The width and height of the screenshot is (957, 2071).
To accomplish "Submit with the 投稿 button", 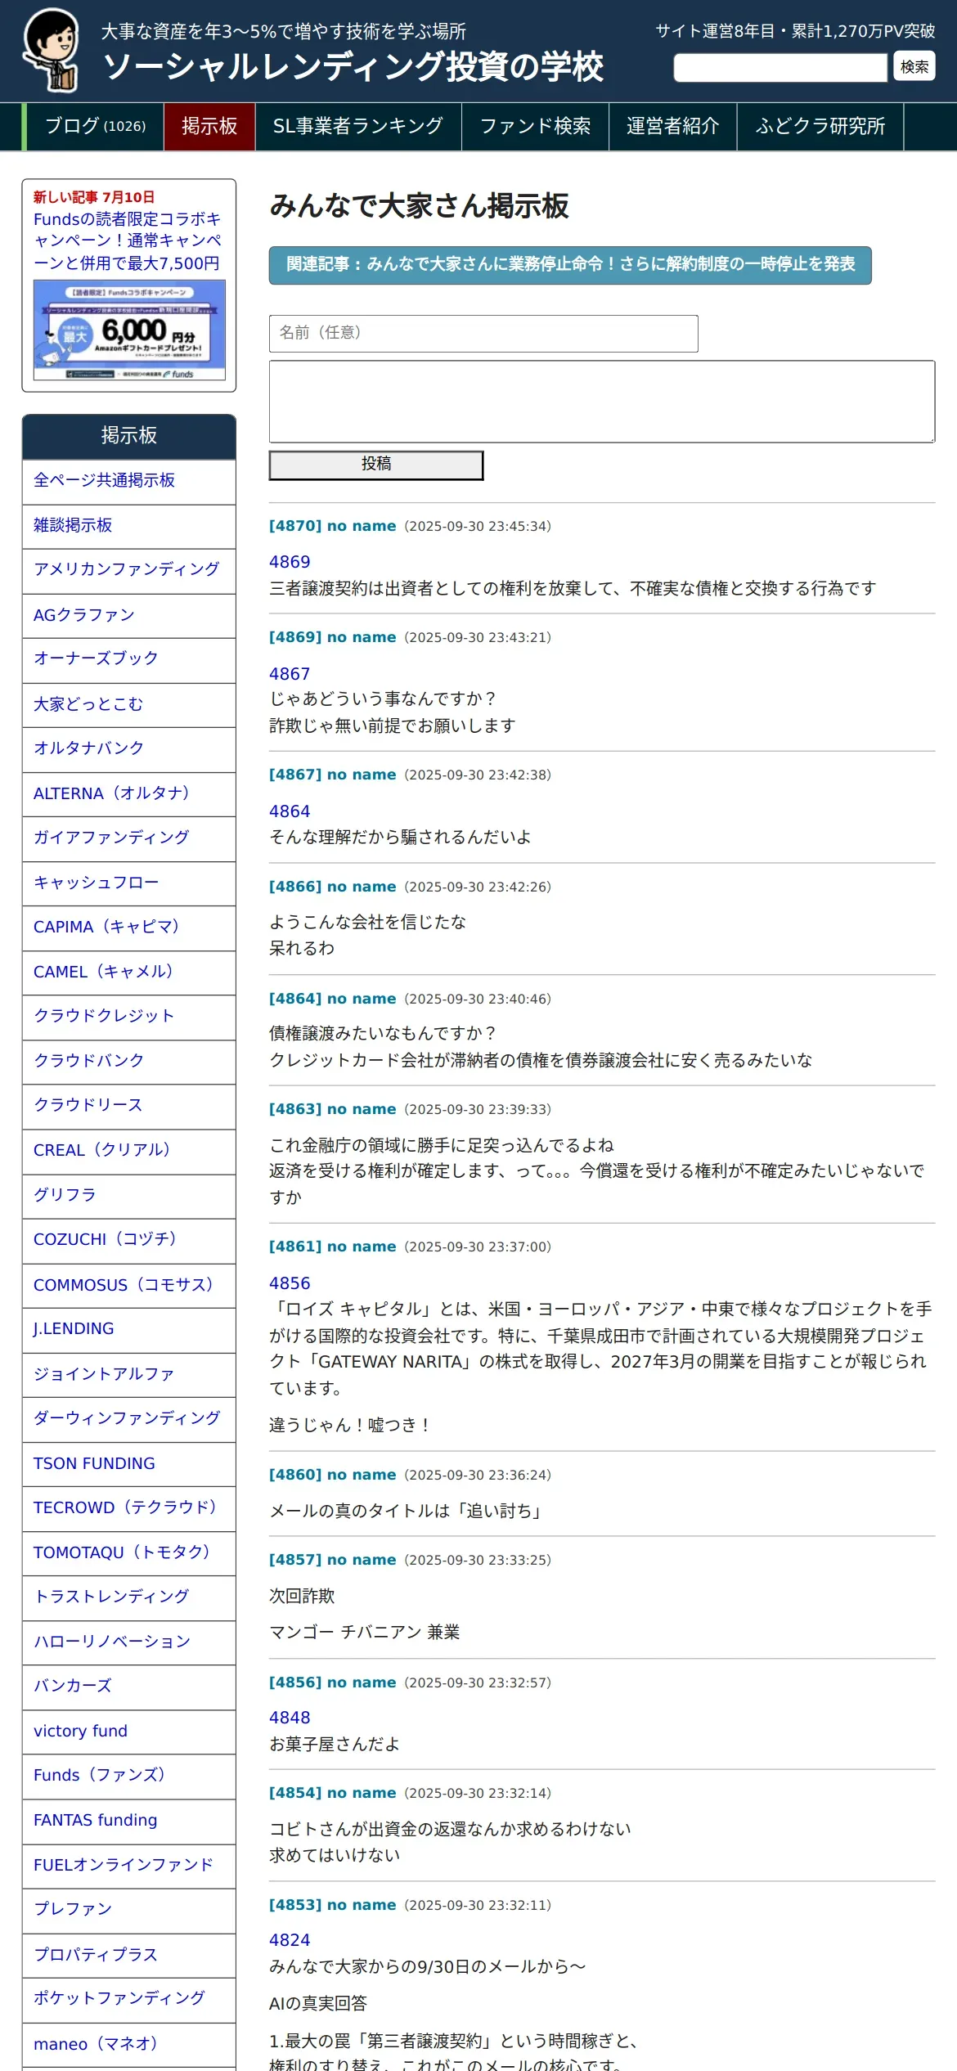I will [376, 465].
